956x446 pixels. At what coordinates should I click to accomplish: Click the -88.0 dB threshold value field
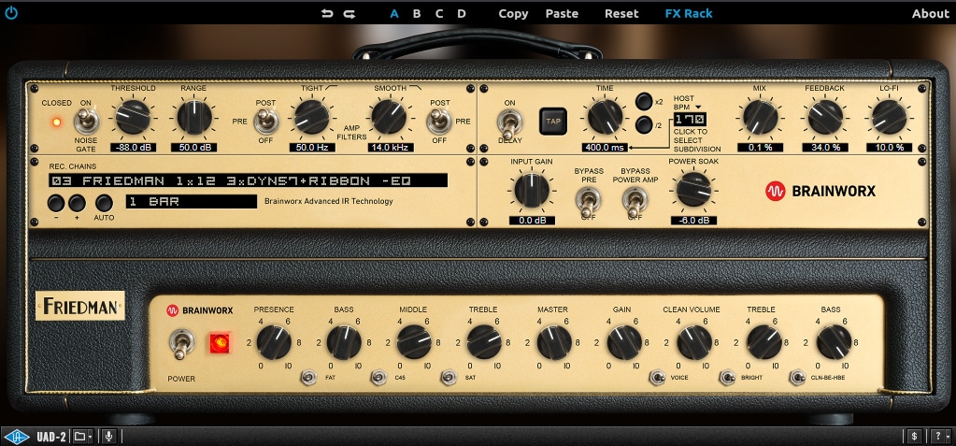point(133,148)
